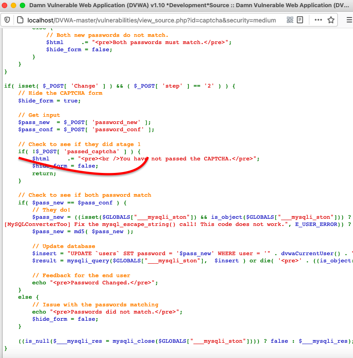Open the Firefox hamburger menu
The image size is (353, 358).
coord(349,20)
